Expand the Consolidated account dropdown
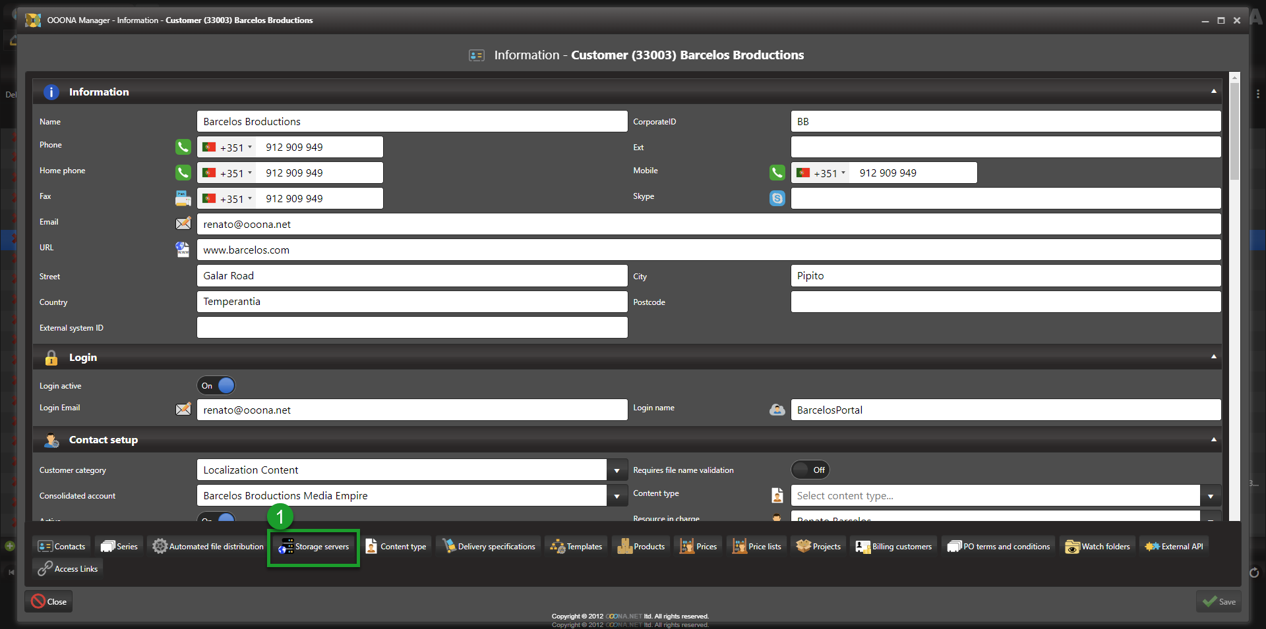Viewport: 1266px width, 629px height. [x=617, y=496]
